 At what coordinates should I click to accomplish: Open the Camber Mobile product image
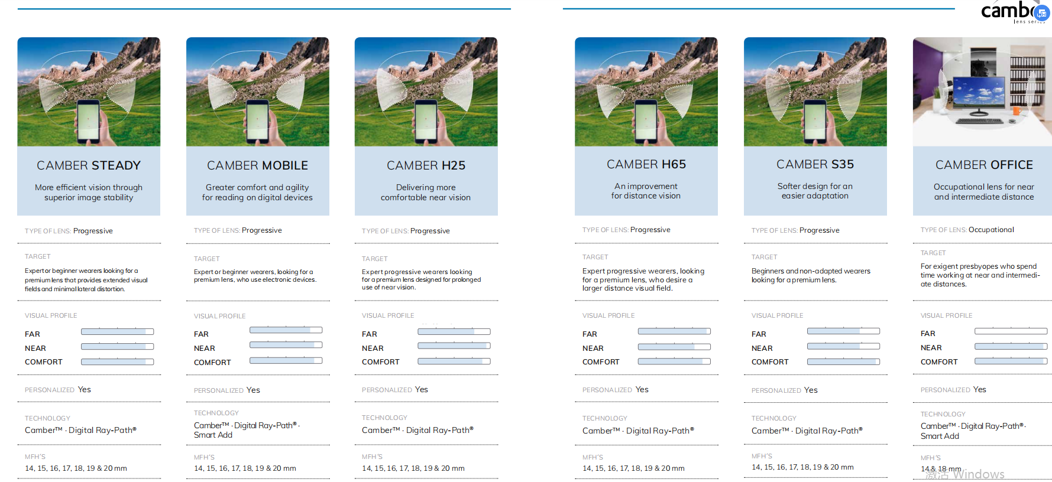coord(258,92)
